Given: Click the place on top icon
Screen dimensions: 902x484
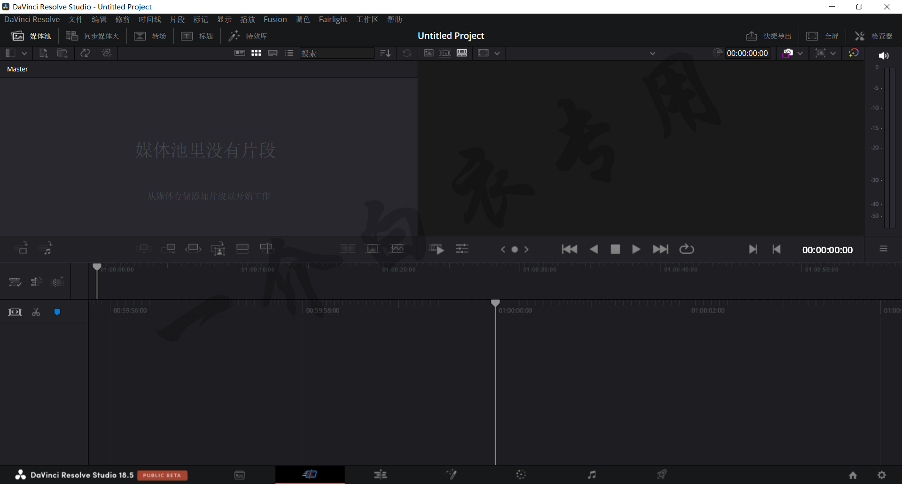Looking at the screenshot, I should (x=242, y=249).
